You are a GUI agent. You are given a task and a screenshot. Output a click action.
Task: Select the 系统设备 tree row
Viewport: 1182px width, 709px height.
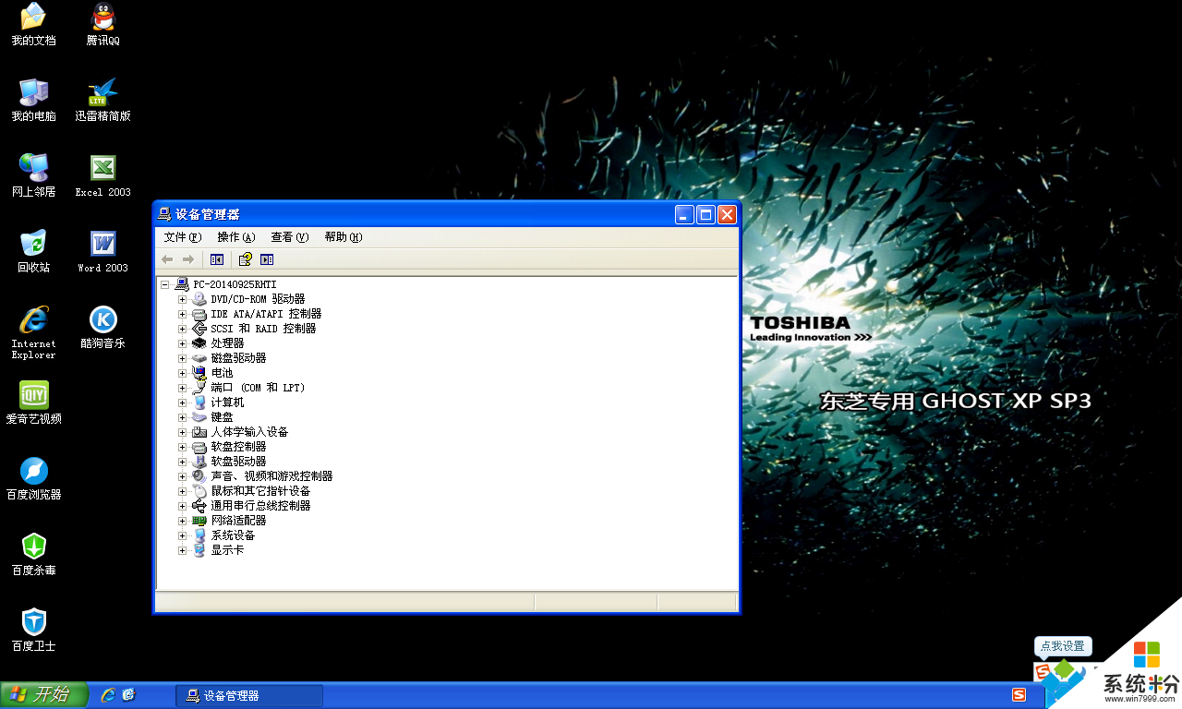coord(233,535)
